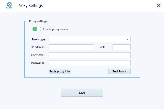Run the Test Proxy button

coord(119,71)
